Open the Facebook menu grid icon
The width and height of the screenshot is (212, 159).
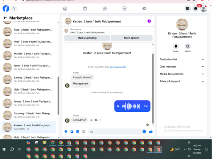point(187,9)
